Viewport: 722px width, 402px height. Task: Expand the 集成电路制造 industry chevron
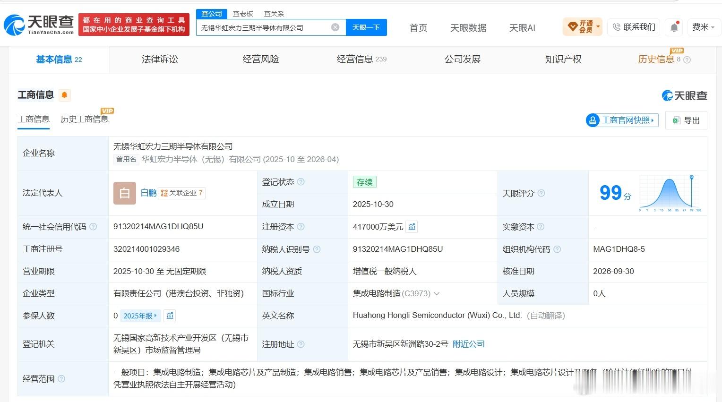point(437,294)
